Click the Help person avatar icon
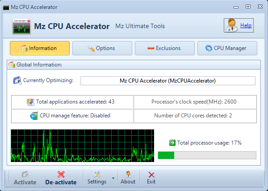Screen dimensions: 268x191 coord(231,25)
